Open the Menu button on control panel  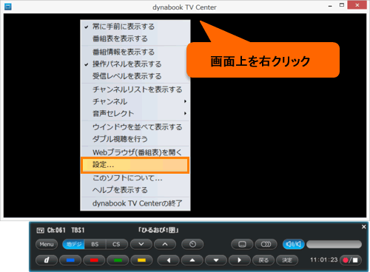point(47,244)
